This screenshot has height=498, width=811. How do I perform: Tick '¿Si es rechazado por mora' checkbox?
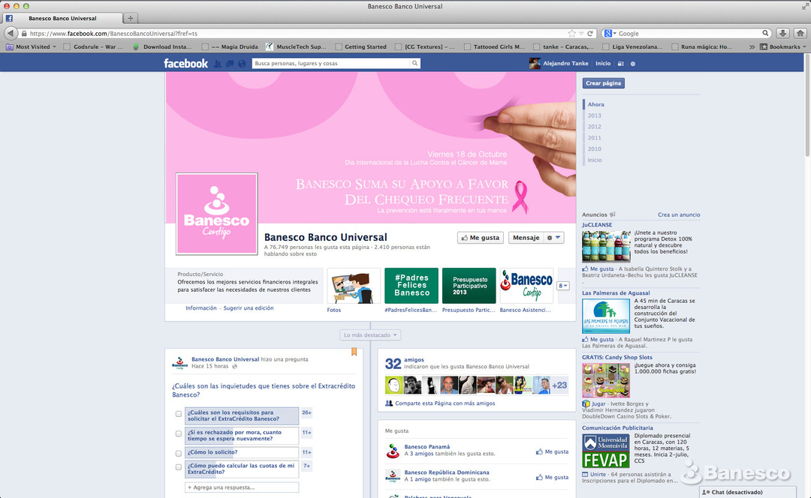(x=179, y=433)
